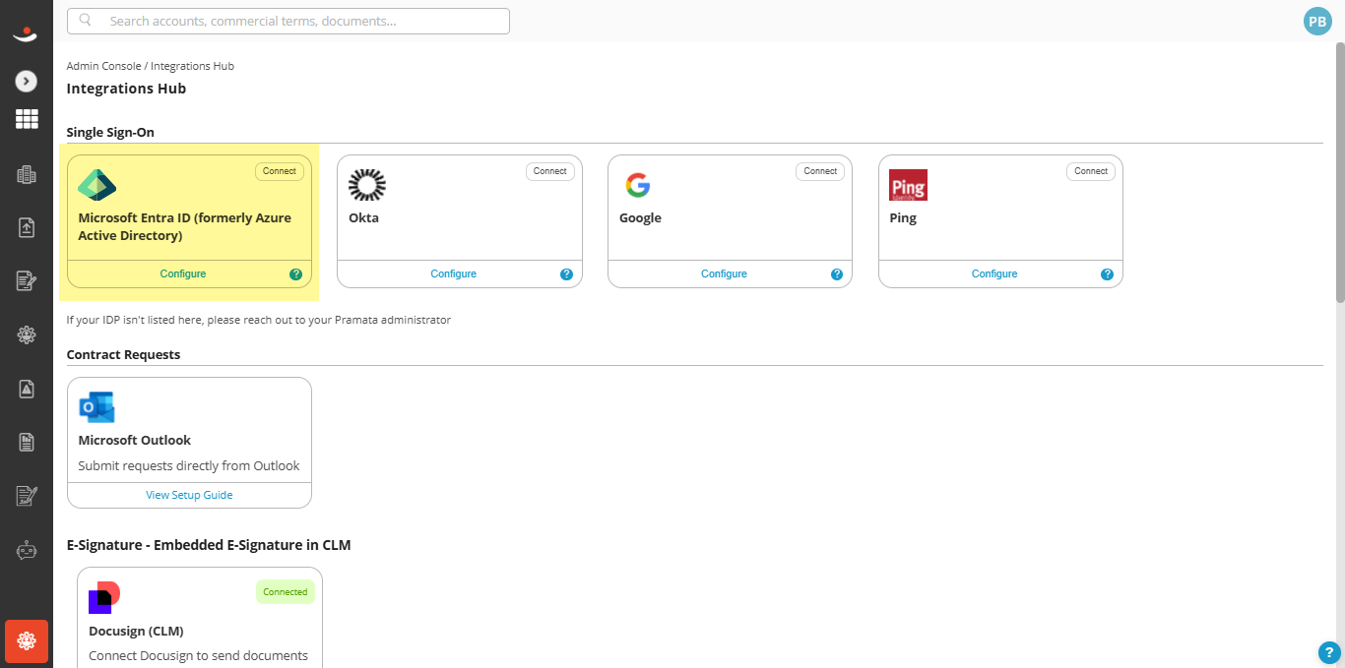Click the vertical page scrollbar
The width and height of the screenshot is (1345, 668).
1340,172
